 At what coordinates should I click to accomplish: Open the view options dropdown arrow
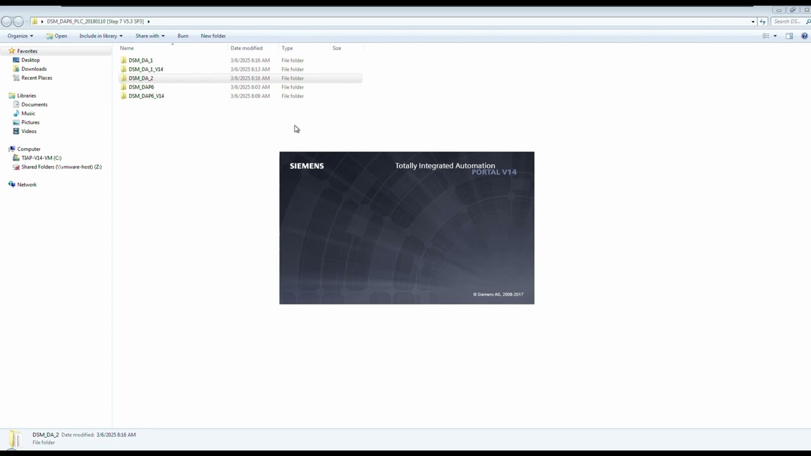775,36
